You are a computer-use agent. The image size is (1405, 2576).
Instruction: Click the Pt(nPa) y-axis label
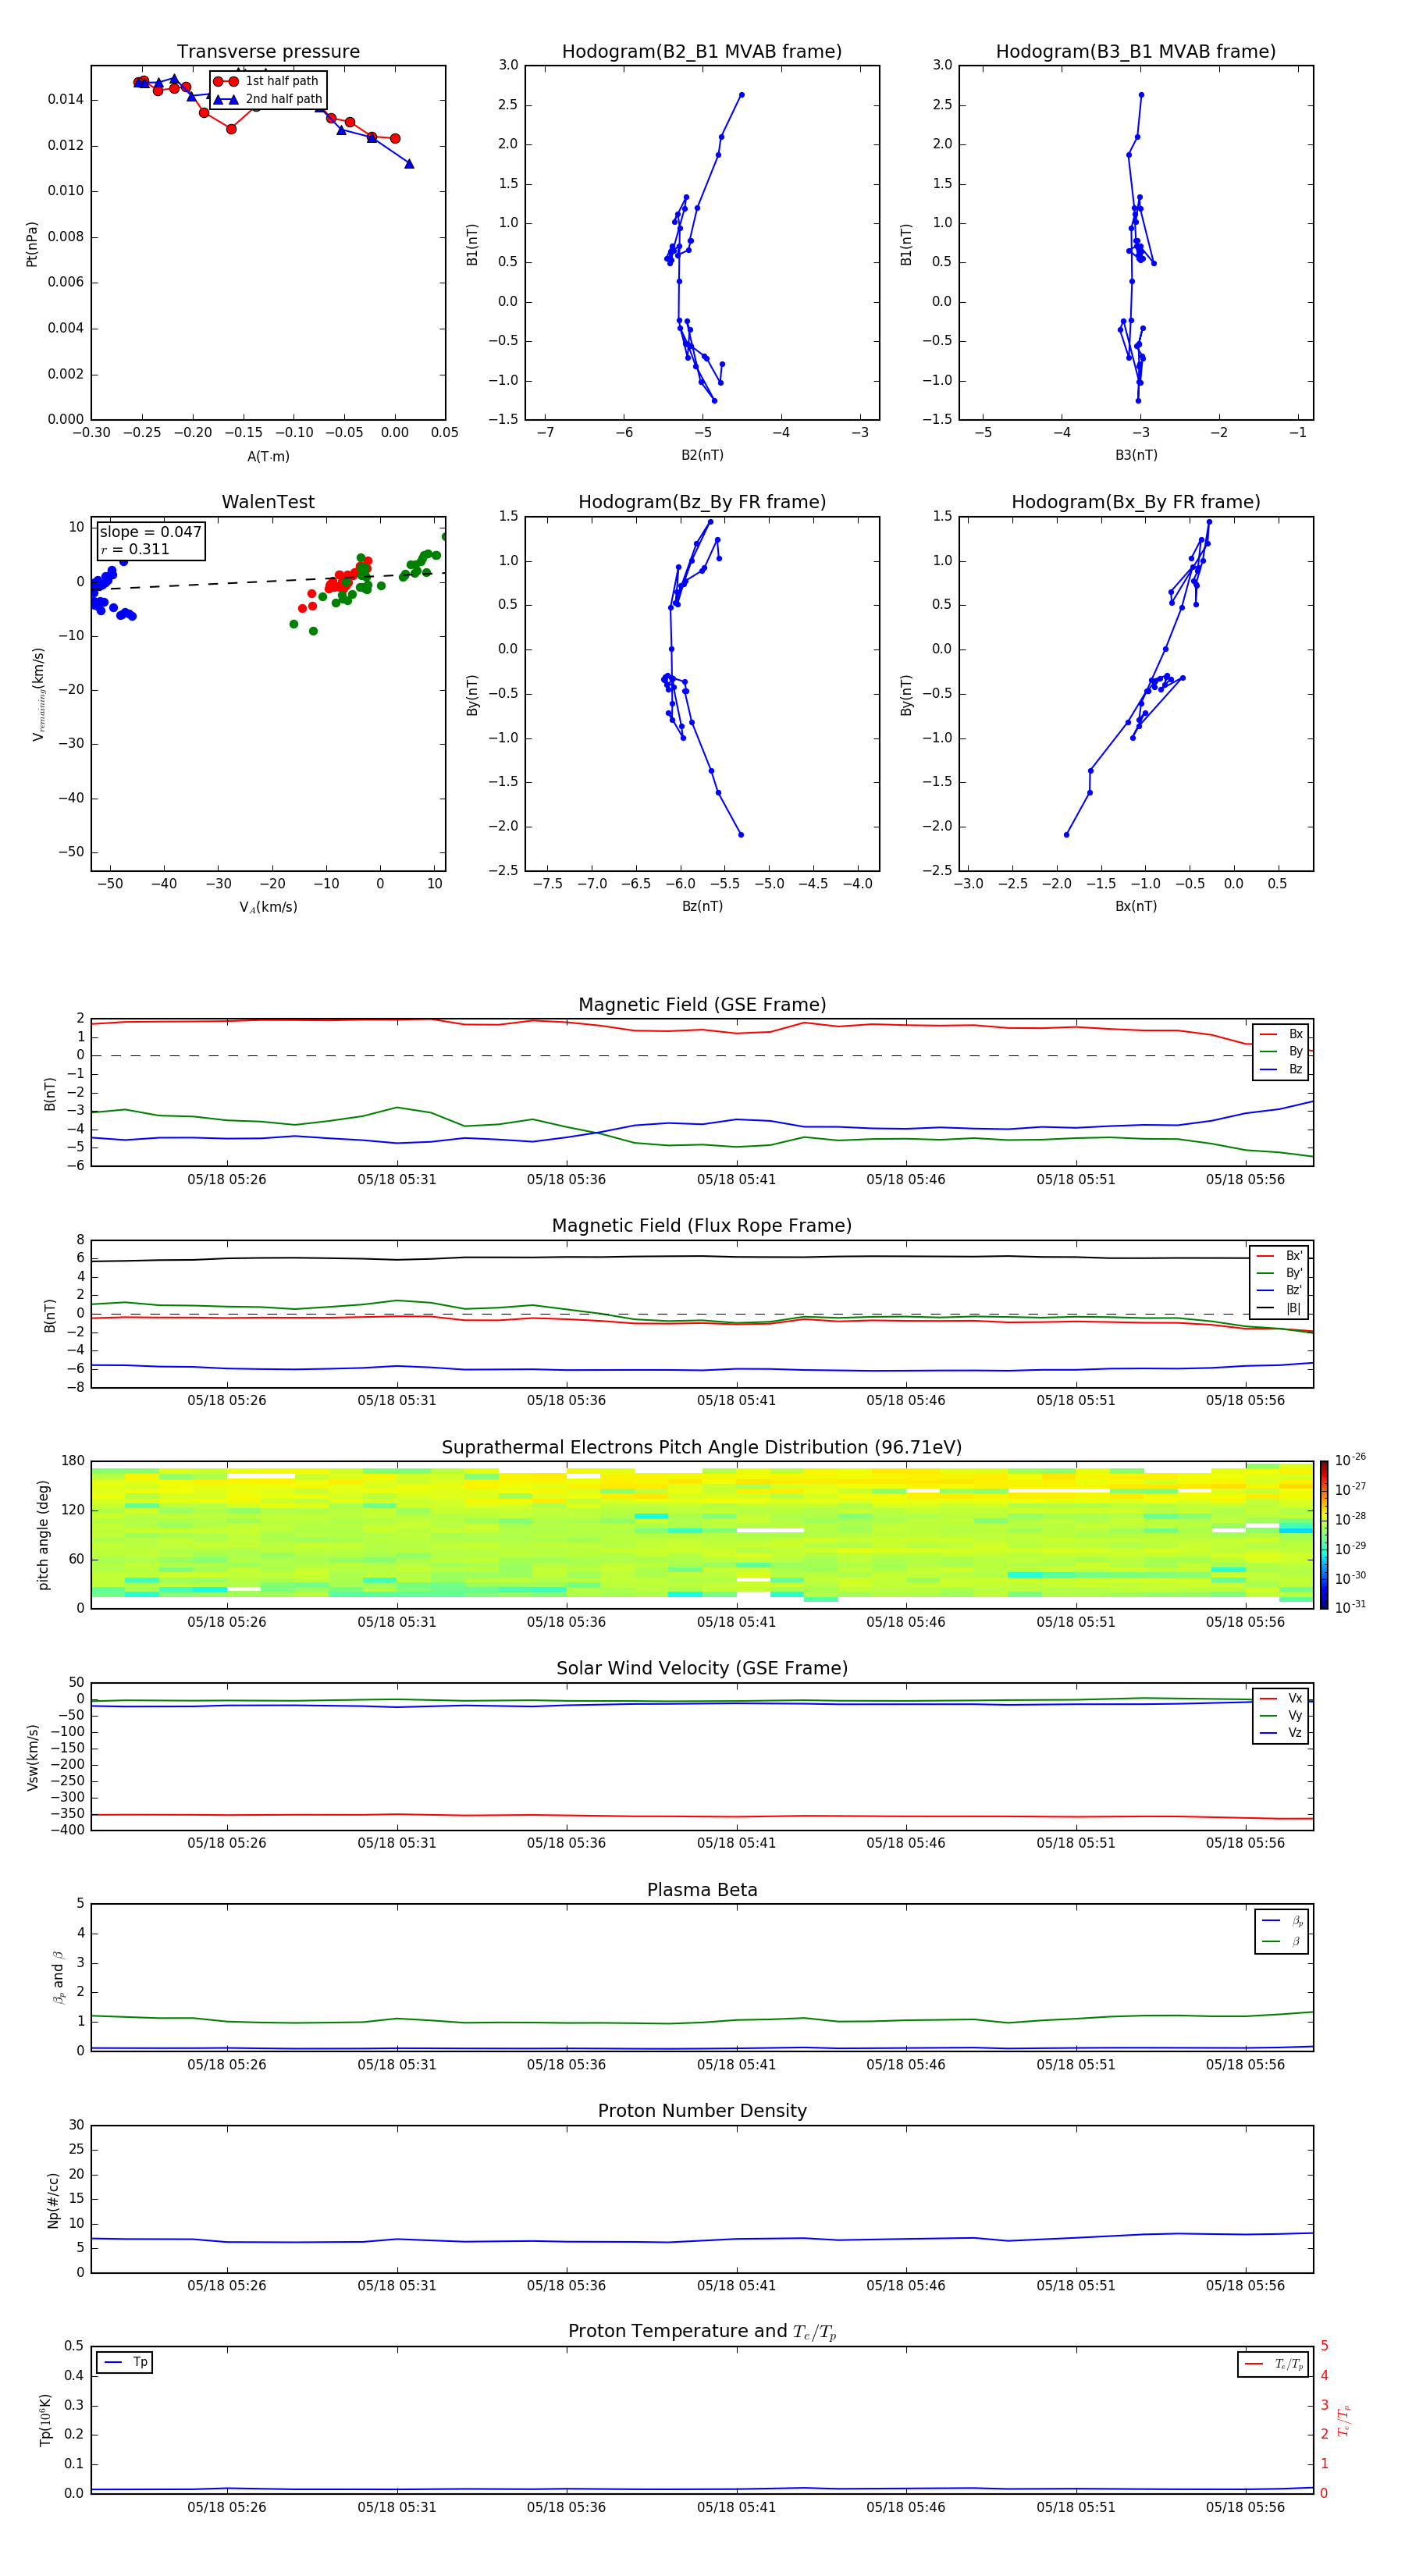32,244
